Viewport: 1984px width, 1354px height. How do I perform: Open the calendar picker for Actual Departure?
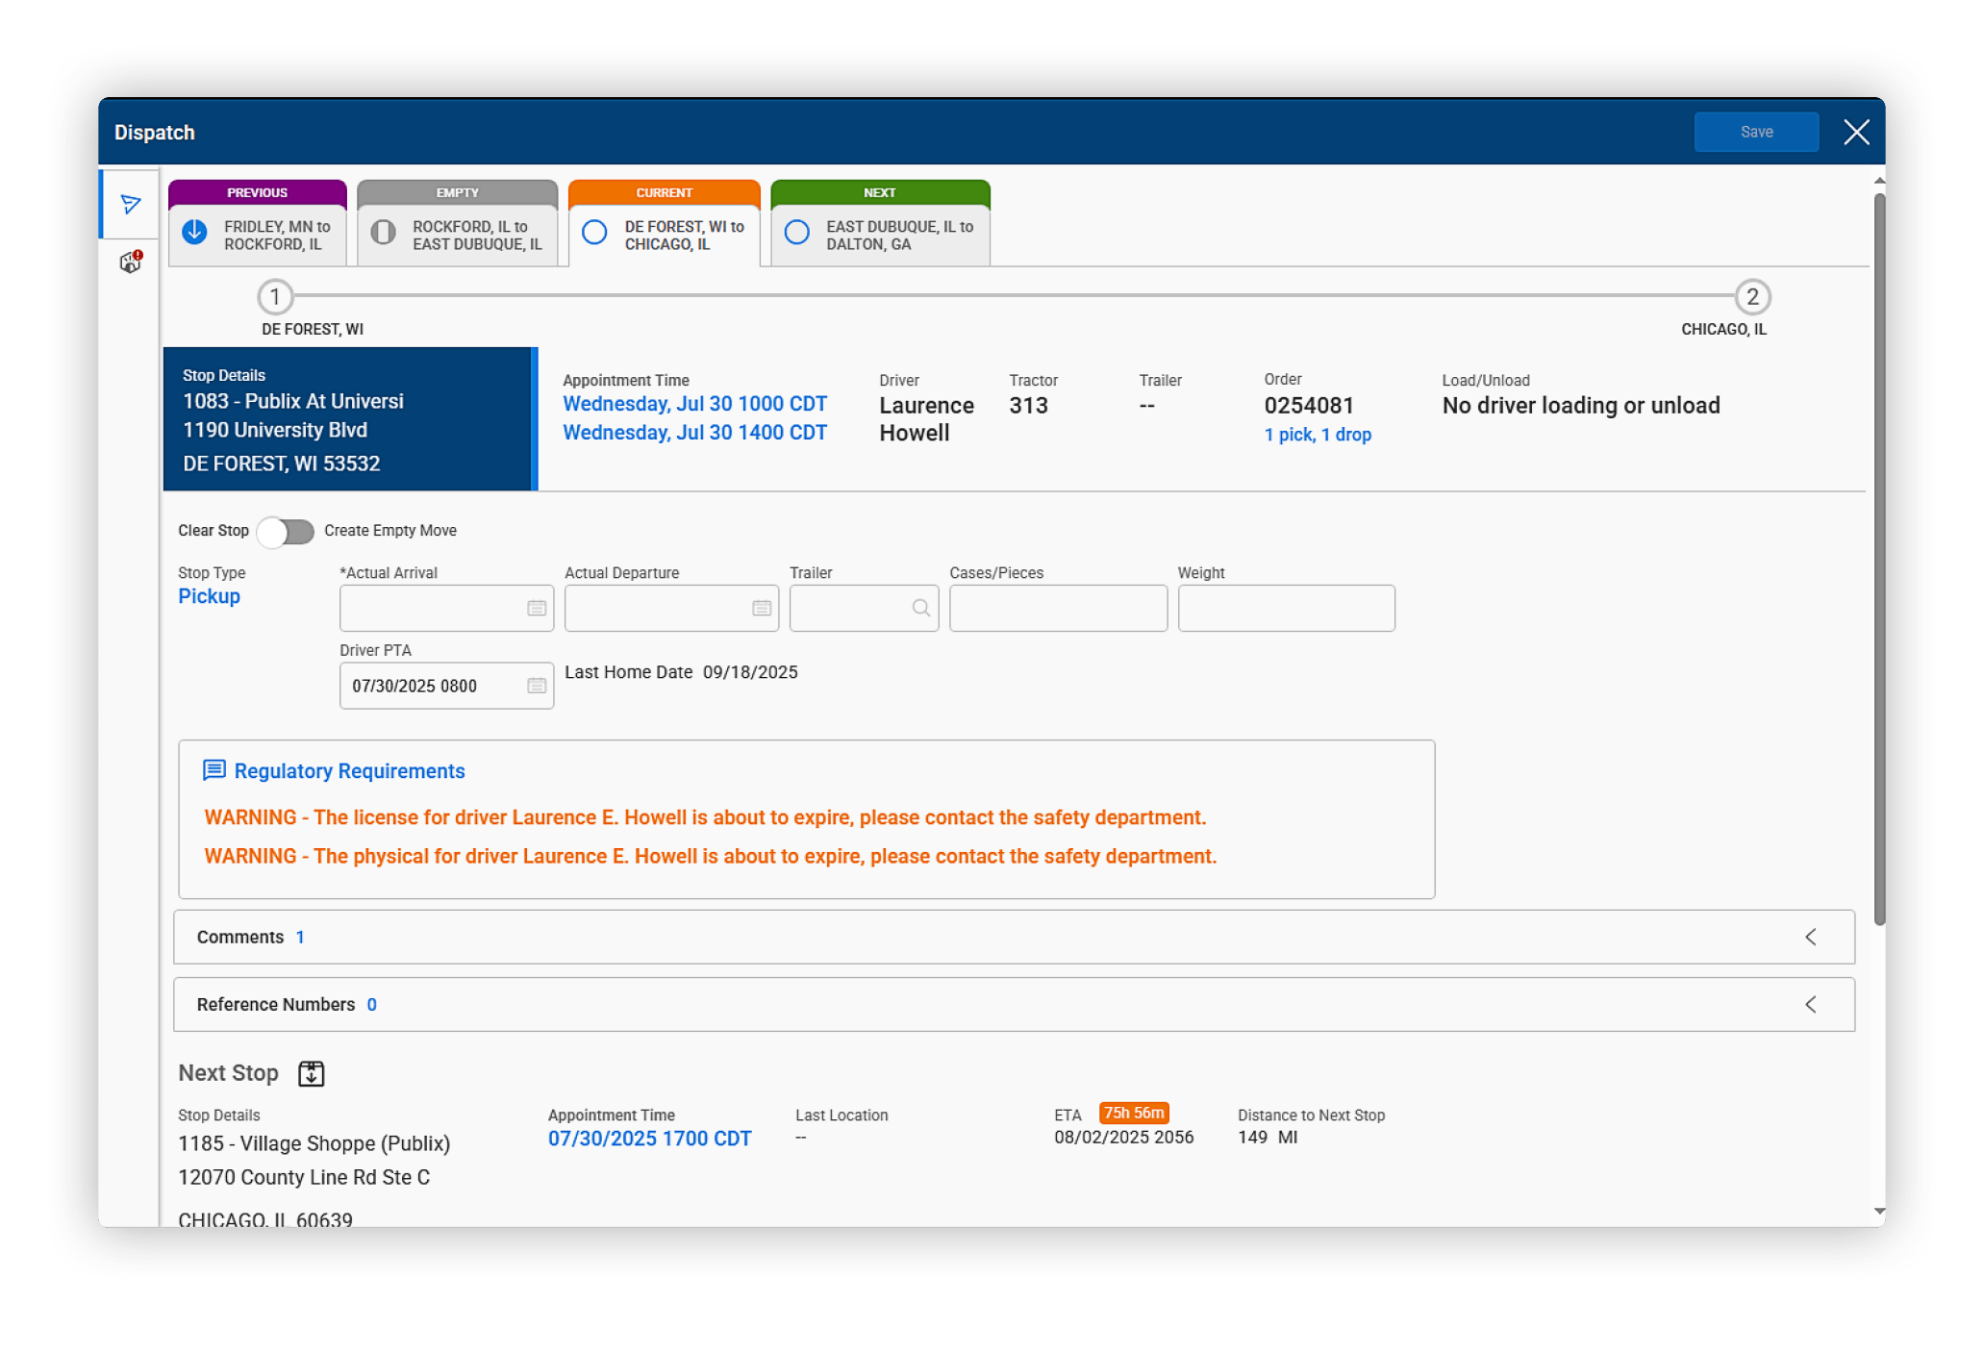[x=763, y=607]
